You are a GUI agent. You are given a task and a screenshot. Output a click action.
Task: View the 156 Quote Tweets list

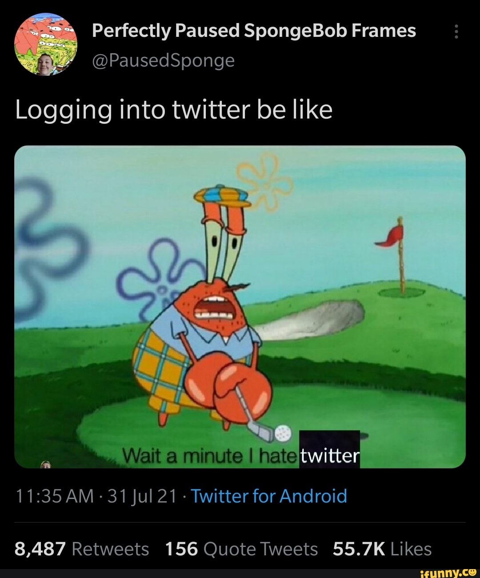(x=241, y=549)
